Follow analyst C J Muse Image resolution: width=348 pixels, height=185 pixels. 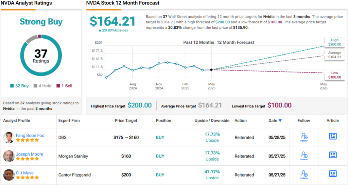tap(304, 174)
